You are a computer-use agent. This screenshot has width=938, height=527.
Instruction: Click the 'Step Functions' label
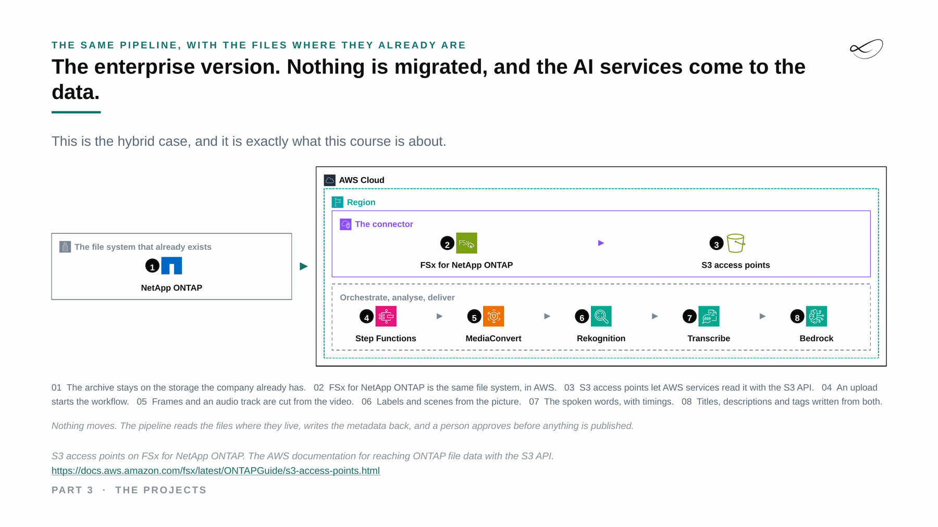386,338
